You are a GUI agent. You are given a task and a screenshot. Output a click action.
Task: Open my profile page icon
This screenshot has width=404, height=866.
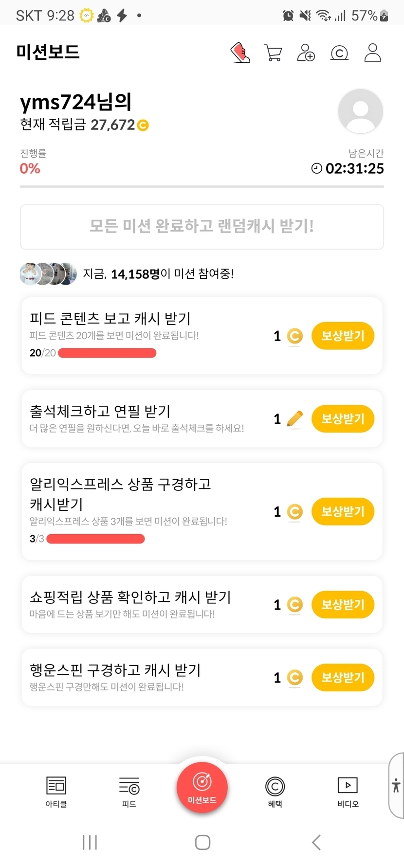tap(372, 53)
